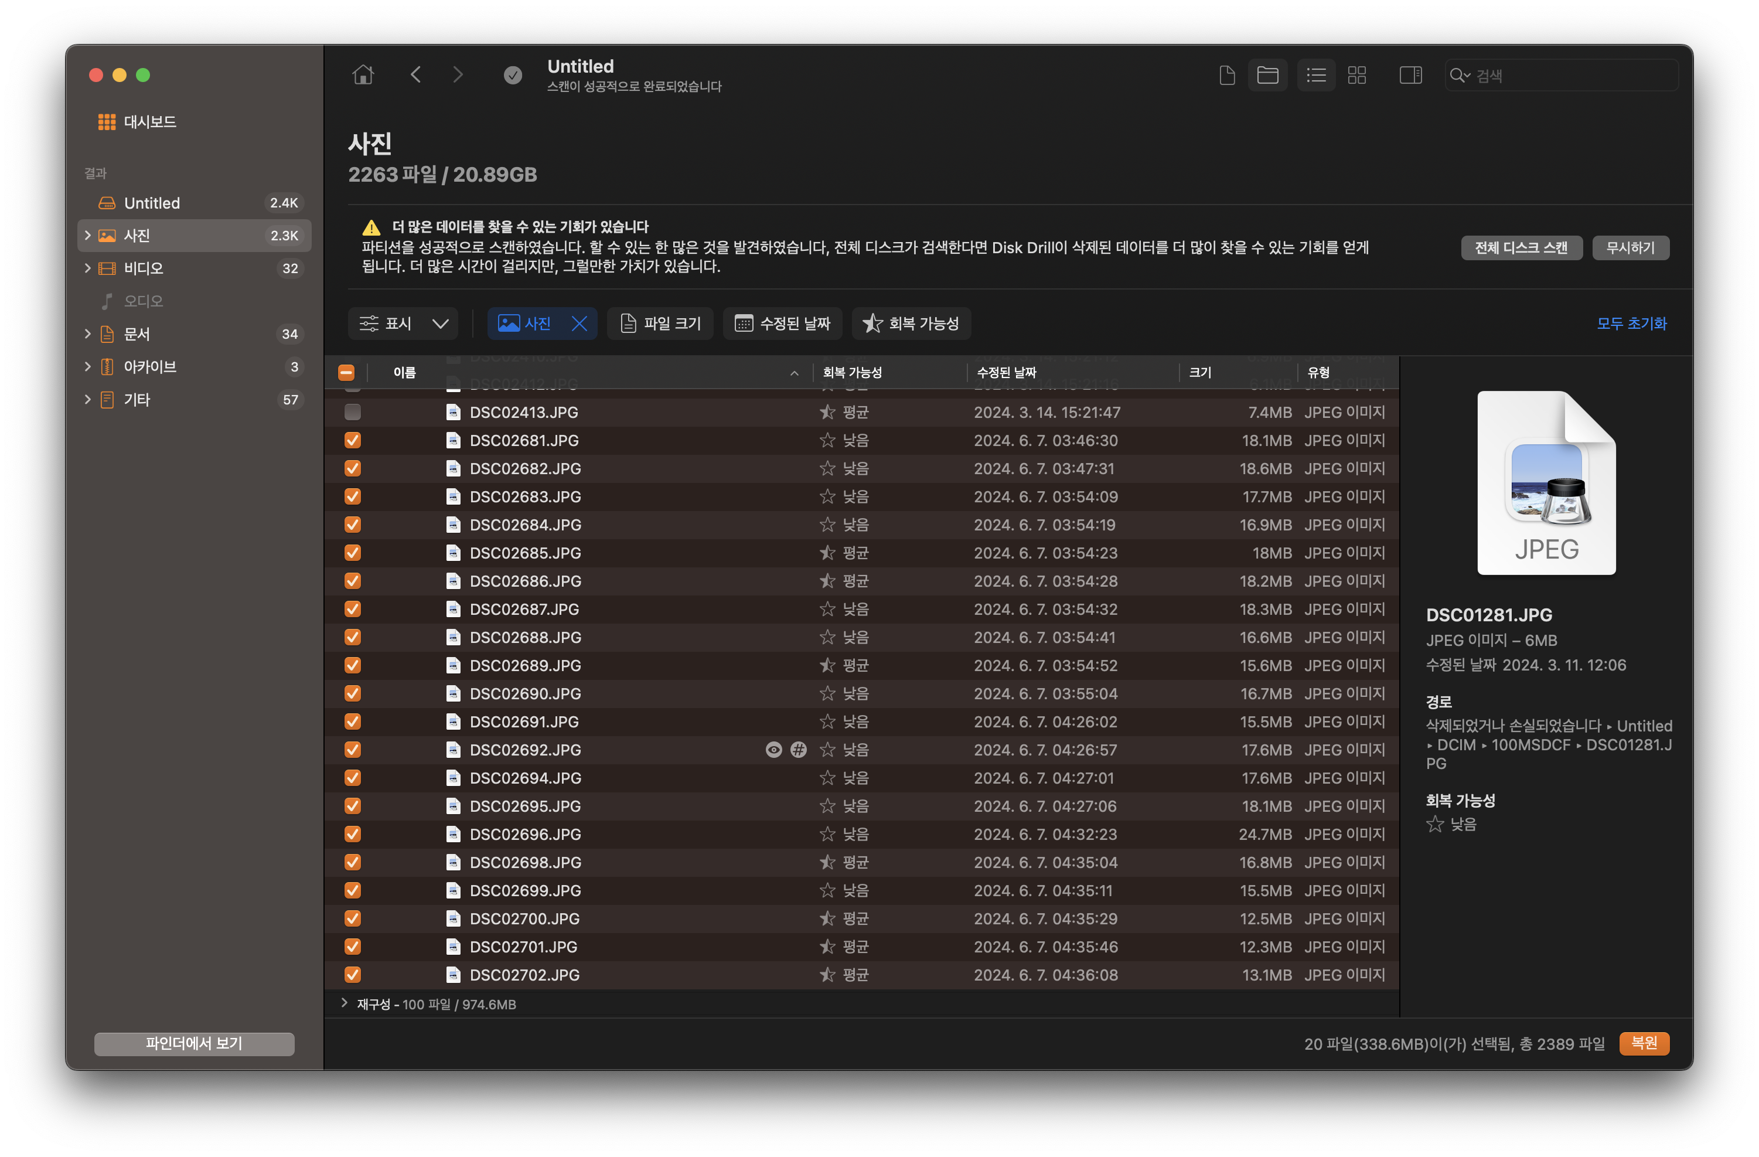Go back with the left arrow
The width and height of the screenshot is (1759, 1157).
(x=415, y=74)
